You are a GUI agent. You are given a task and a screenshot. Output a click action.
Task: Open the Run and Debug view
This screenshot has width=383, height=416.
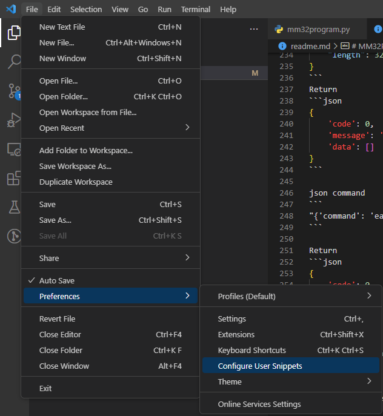tap(14, 120)
